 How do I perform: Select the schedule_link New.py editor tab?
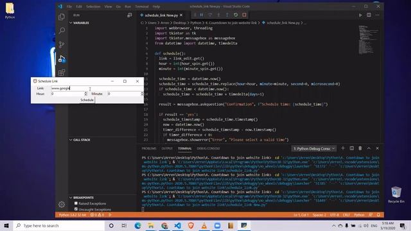tap(161, 15)
